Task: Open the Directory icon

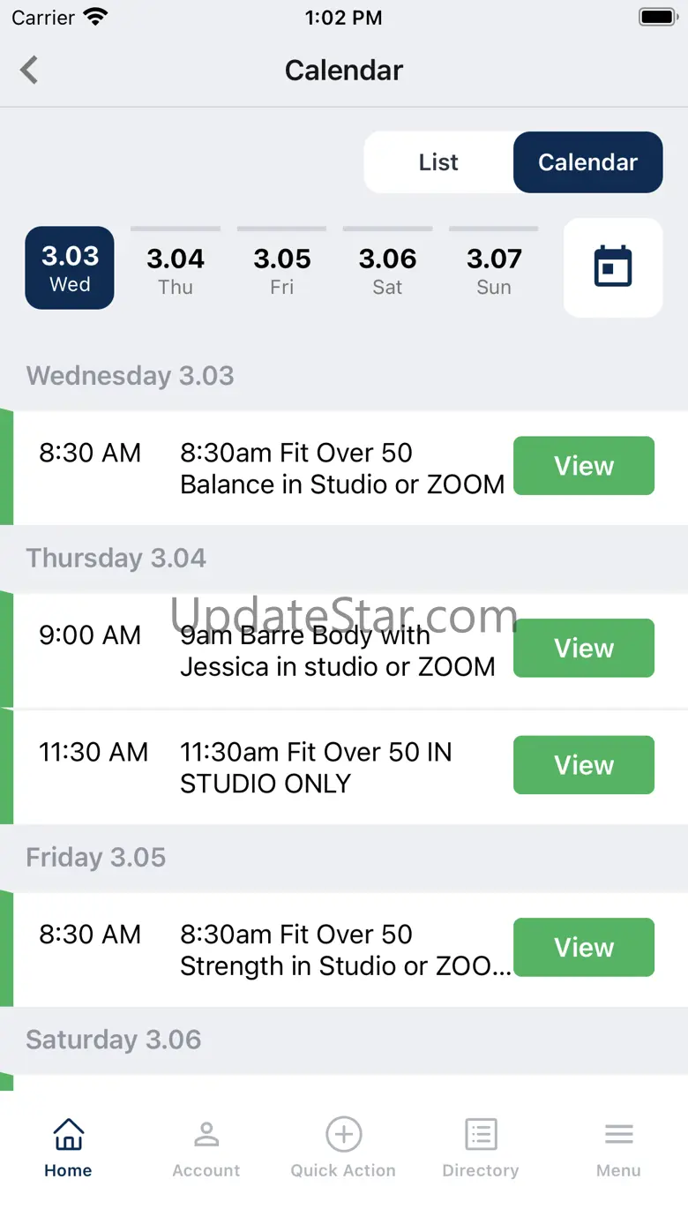Action: (481, 1134)
